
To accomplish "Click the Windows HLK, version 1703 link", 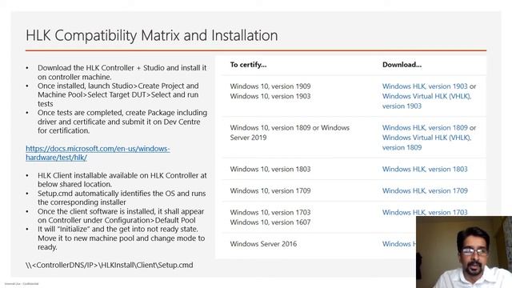I will [425, 212].
